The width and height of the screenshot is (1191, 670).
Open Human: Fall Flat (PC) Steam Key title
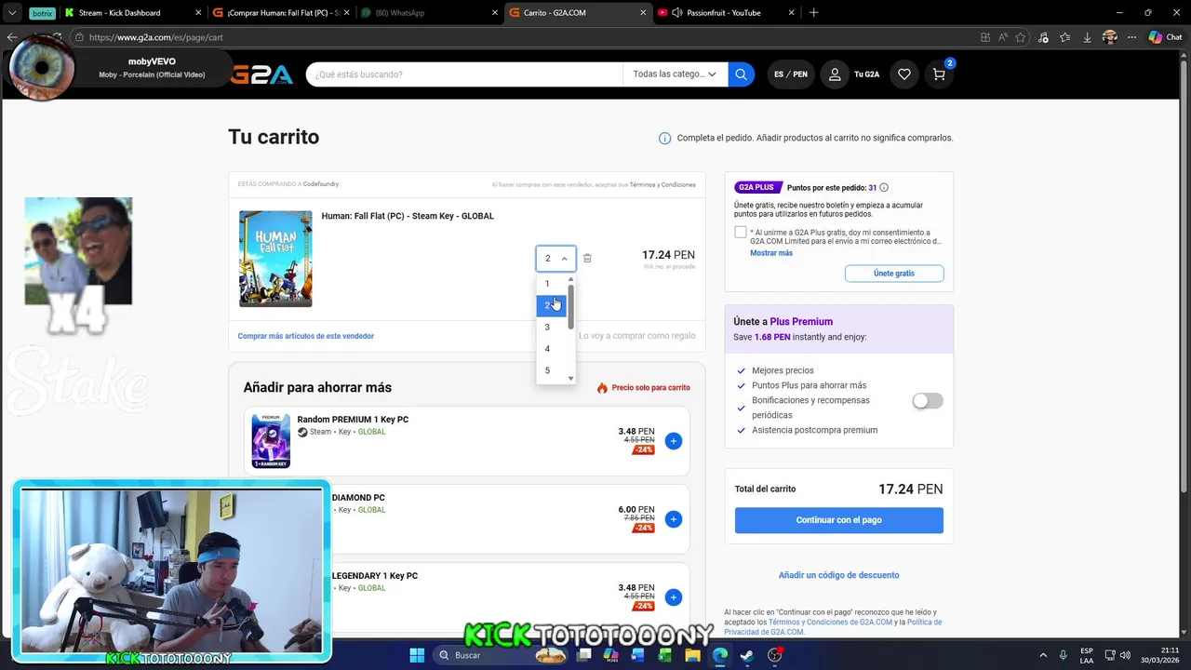[408, 216]
